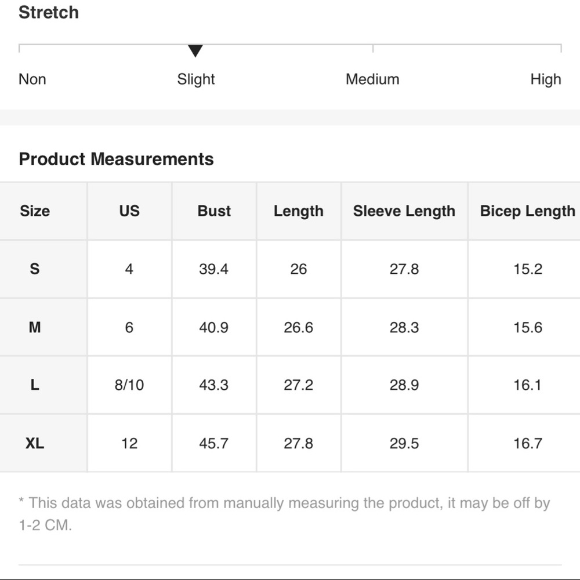580x580 pixels.
Task: Select the Size column header
Action: coord(35,211)
